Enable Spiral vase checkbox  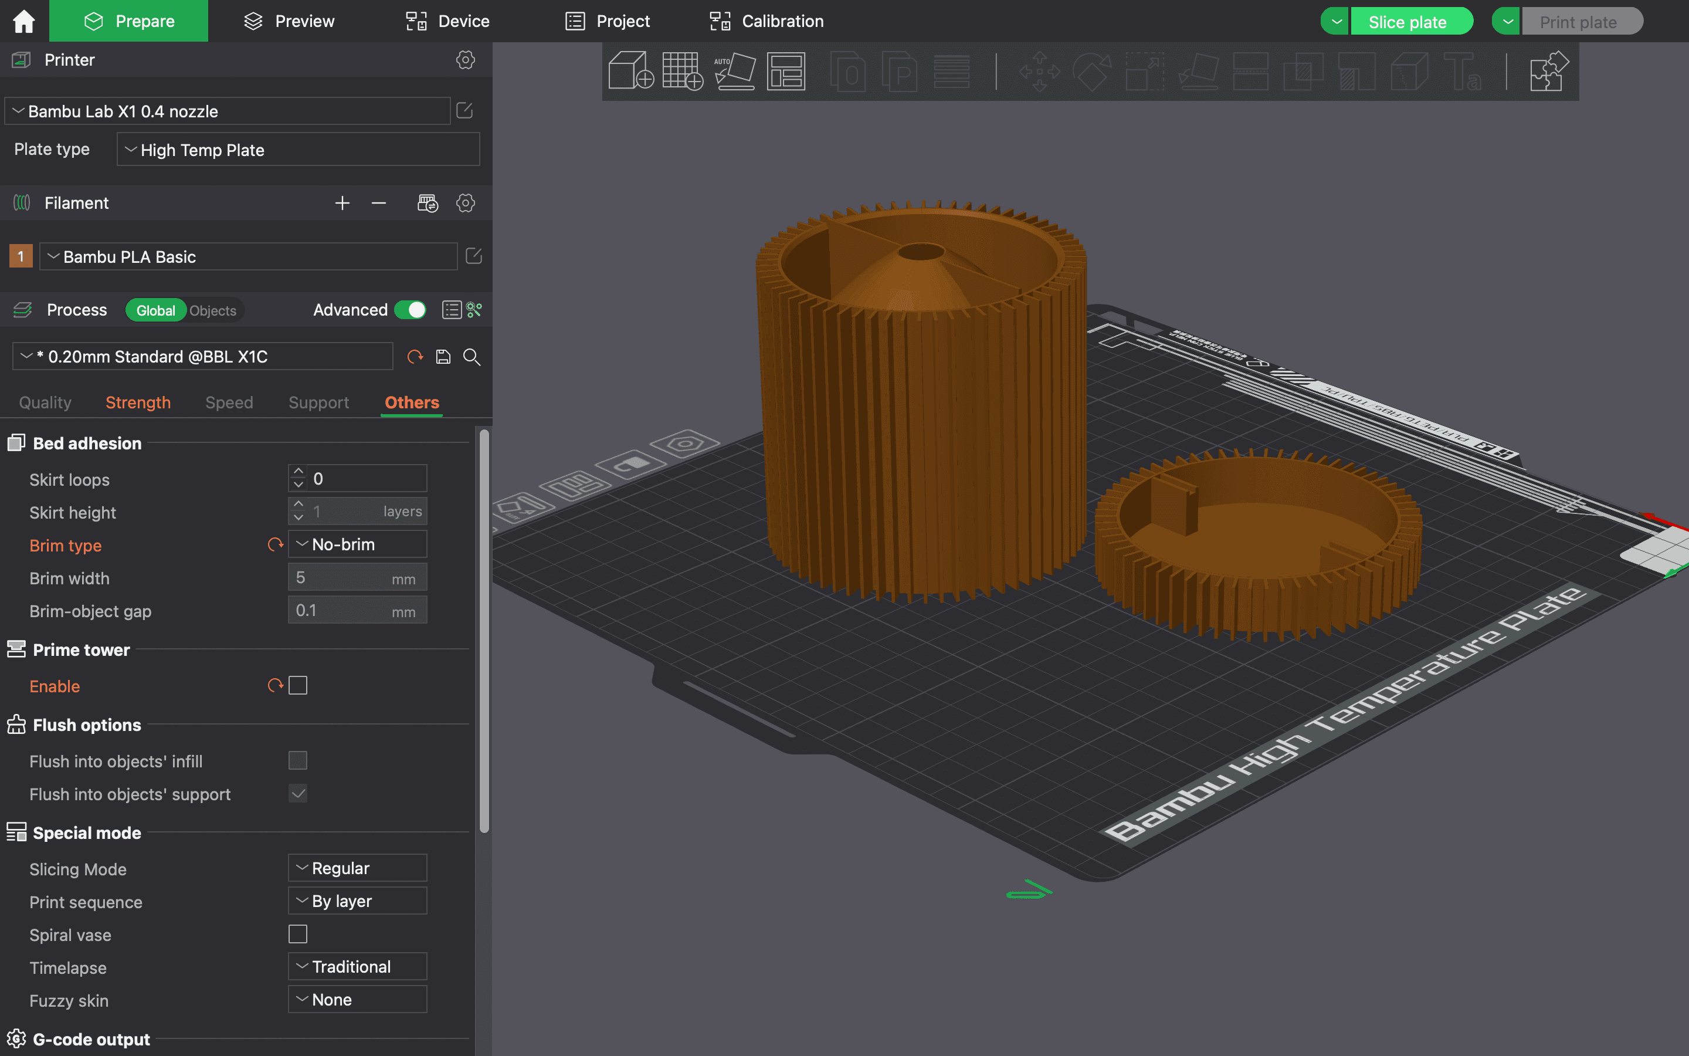[x=298, y=935]
